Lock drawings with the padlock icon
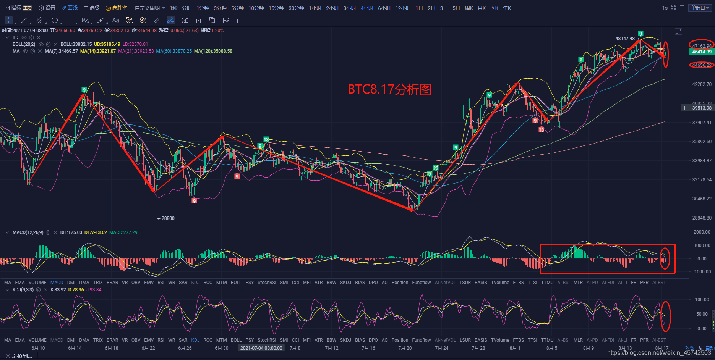The width and height of the screenshot is (715, 360). pos(198,20)
